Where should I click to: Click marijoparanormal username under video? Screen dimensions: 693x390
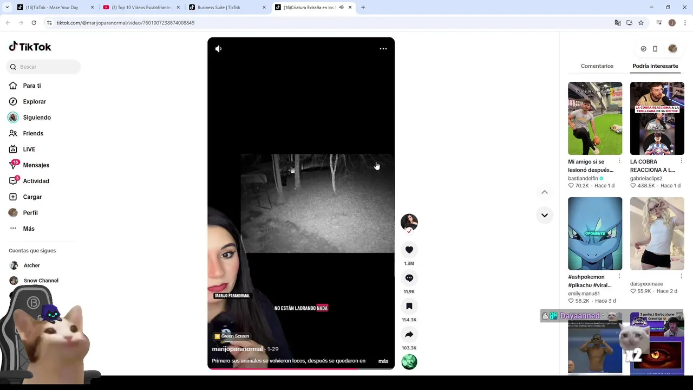pos(237,349)
